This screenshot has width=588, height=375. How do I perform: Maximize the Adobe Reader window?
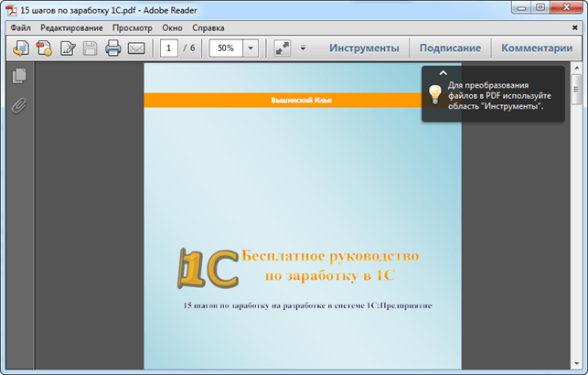click(x=540, y=8)
